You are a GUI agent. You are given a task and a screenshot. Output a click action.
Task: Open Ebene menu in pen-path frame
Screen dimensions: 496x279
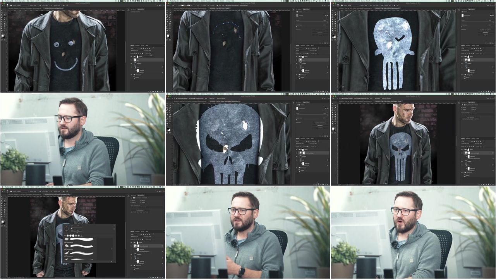pos(197,1)
